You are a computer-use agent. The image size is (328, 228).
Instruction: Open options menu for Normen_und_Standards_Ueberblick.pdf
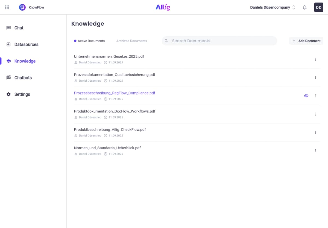coord(316,150)
